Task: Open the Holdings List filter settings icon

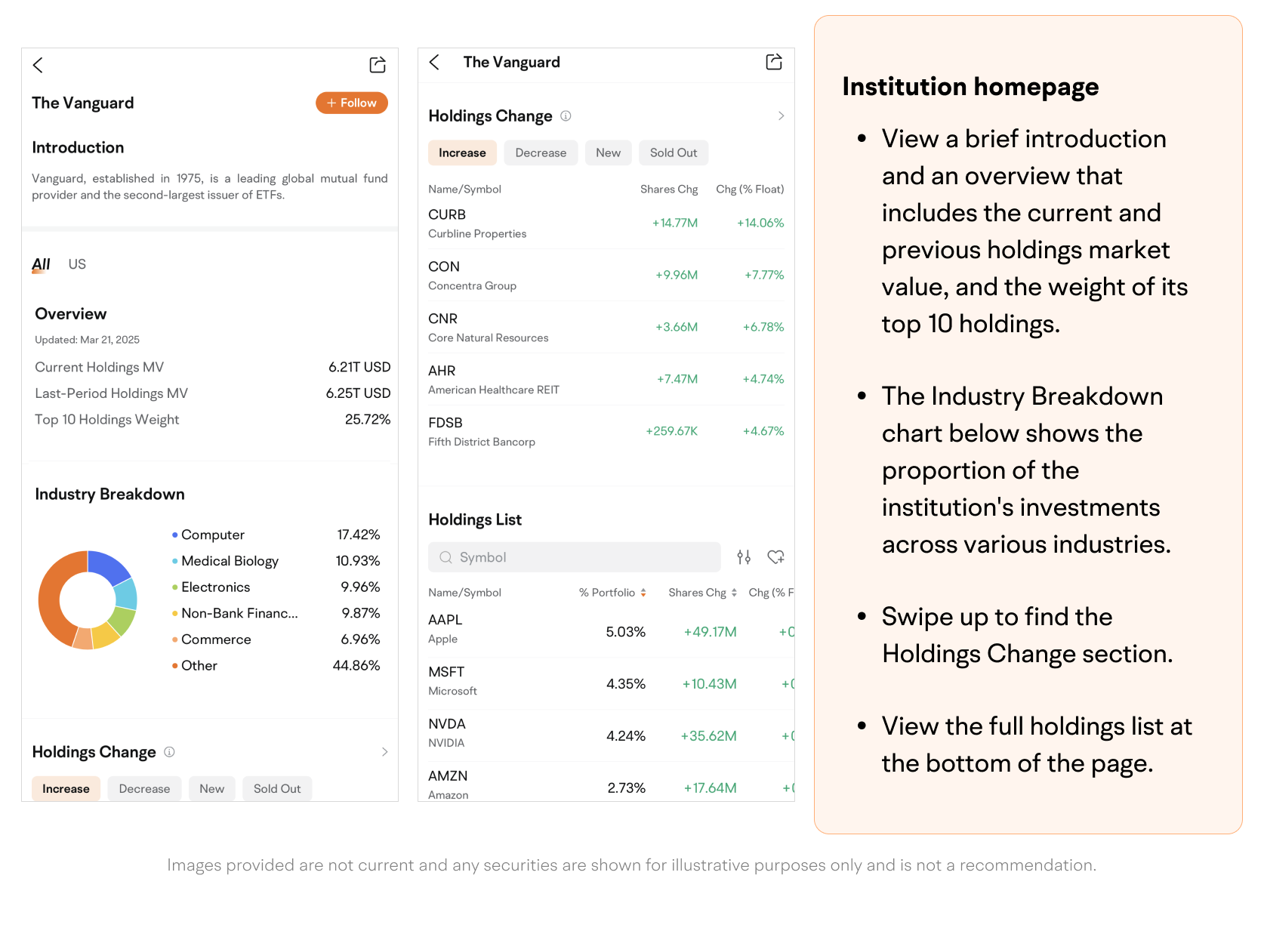Action: point(744,557)
